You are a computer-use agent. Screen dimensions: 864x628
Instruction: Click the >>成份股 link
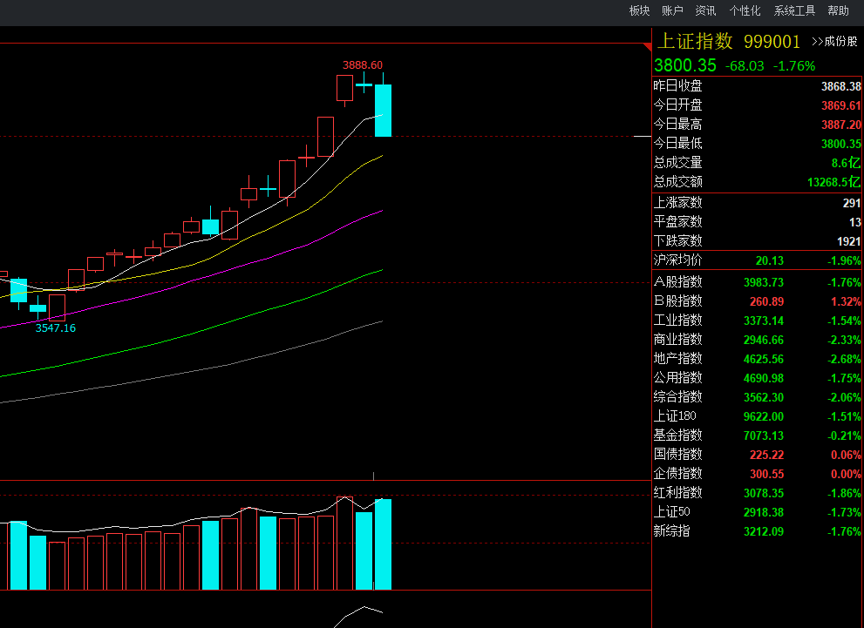(x=834, y=42)
